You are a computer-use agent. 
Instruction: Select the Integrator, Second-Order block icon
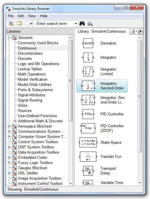pyautogui.click(x=88, y=86)
